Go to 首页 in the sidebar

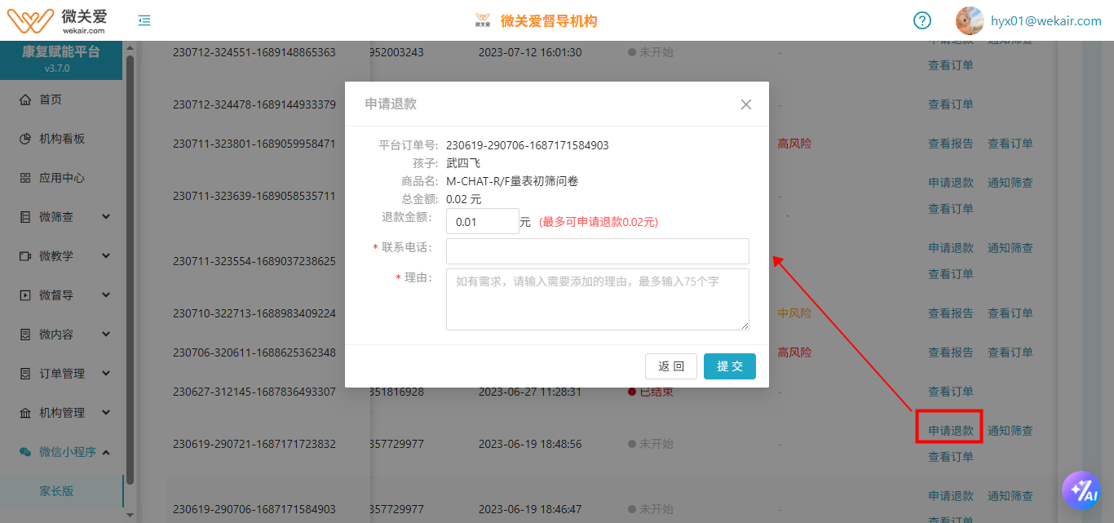point(51,100)
